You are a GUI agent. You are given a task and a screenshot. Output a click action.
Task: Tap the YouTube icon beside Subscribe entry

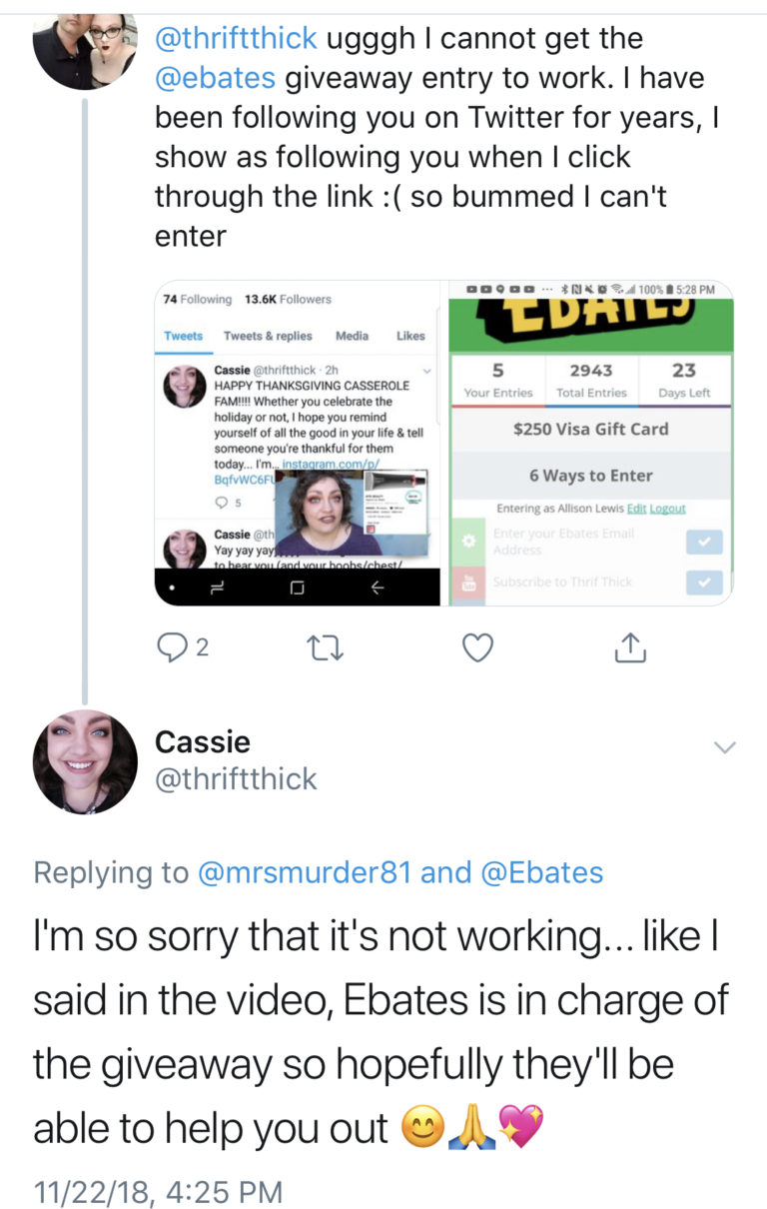click(466, 582)
